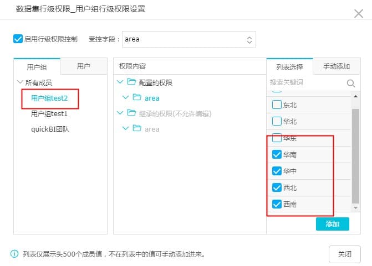Click the 关闭 button
This screenshot has height=266, width=372.
click(344, 254)
